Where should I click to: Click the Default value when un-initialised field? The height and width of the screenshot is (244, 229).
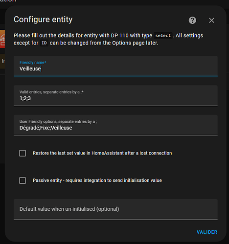pyautogui.click(x=115, y=209)
